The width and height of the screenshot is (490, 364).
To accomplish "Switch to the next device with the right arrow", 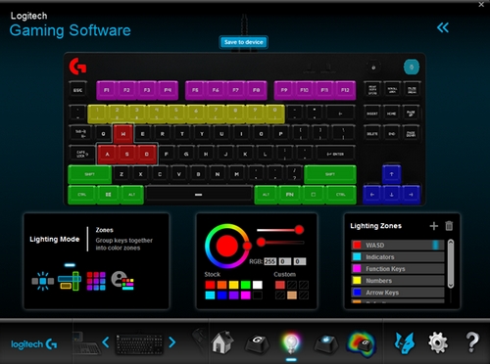I will (172, 342).
